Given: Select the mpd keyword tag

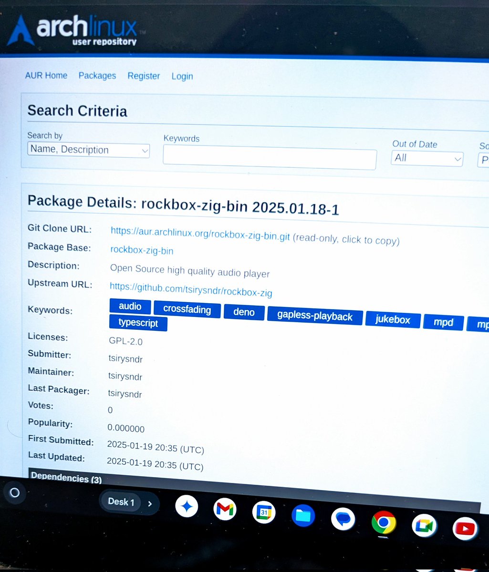Looking at the screenshot, I should point(443,322).
